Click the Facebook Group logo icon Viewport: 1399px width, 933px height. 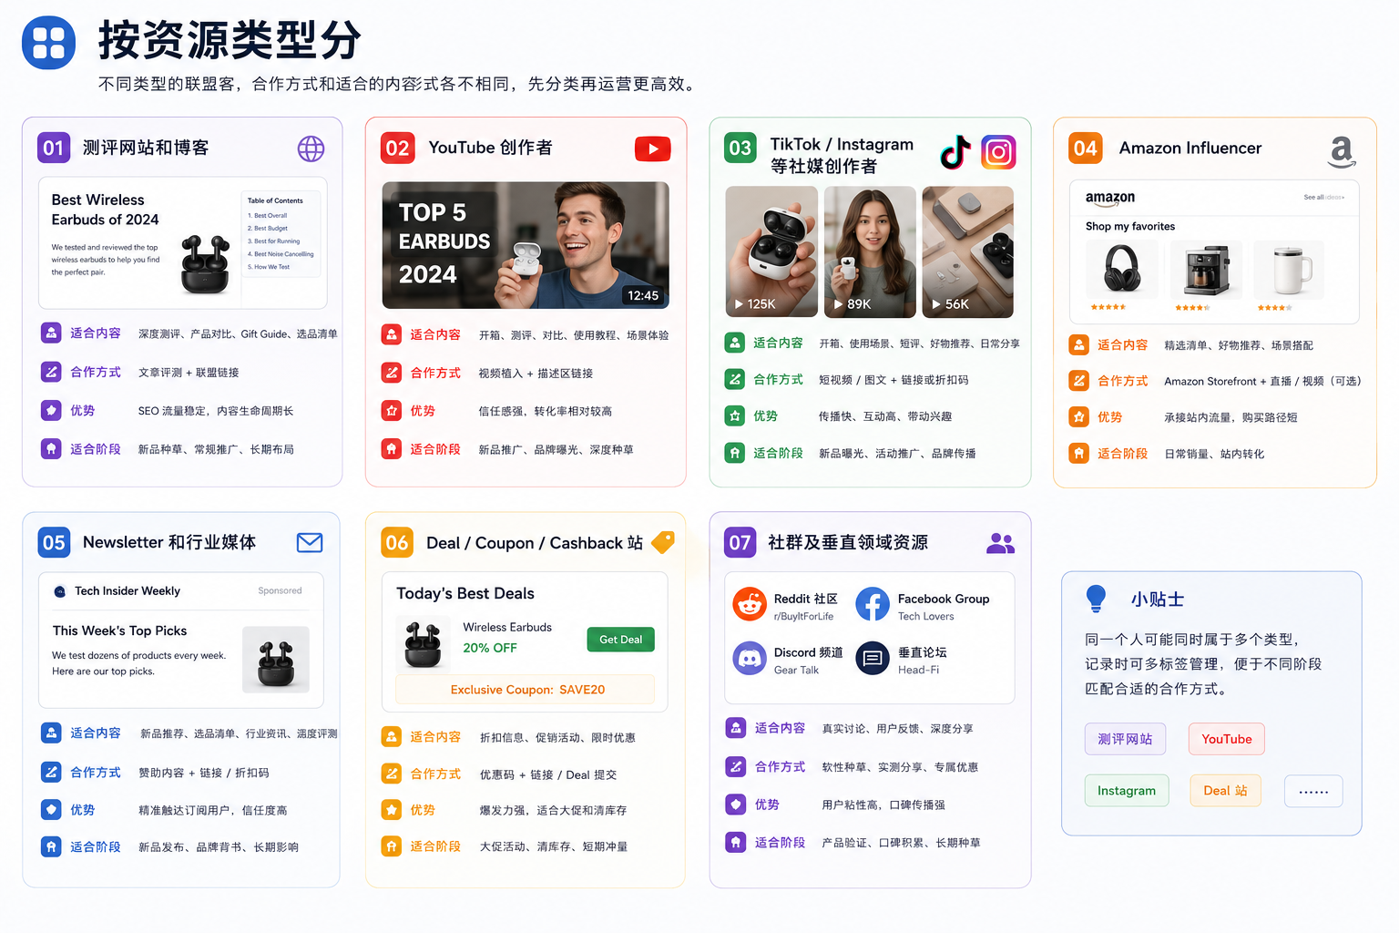pyautogui.click(x=872, y=604)
